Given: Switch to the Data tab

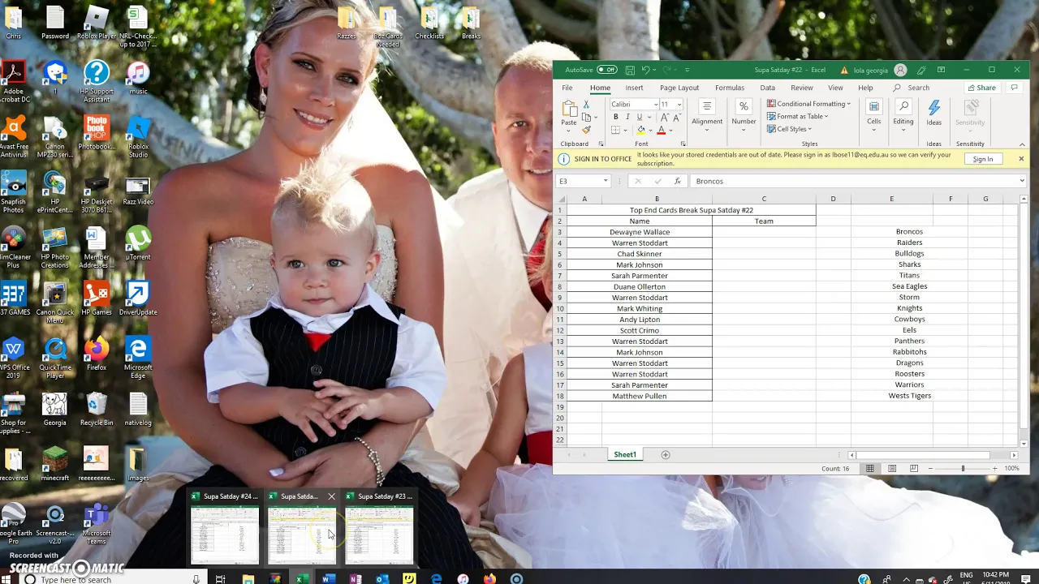Looking at the screenshot, I should (767, 88).
